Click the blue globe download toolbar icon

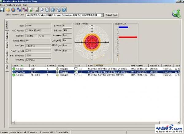[x=53, y=10]
